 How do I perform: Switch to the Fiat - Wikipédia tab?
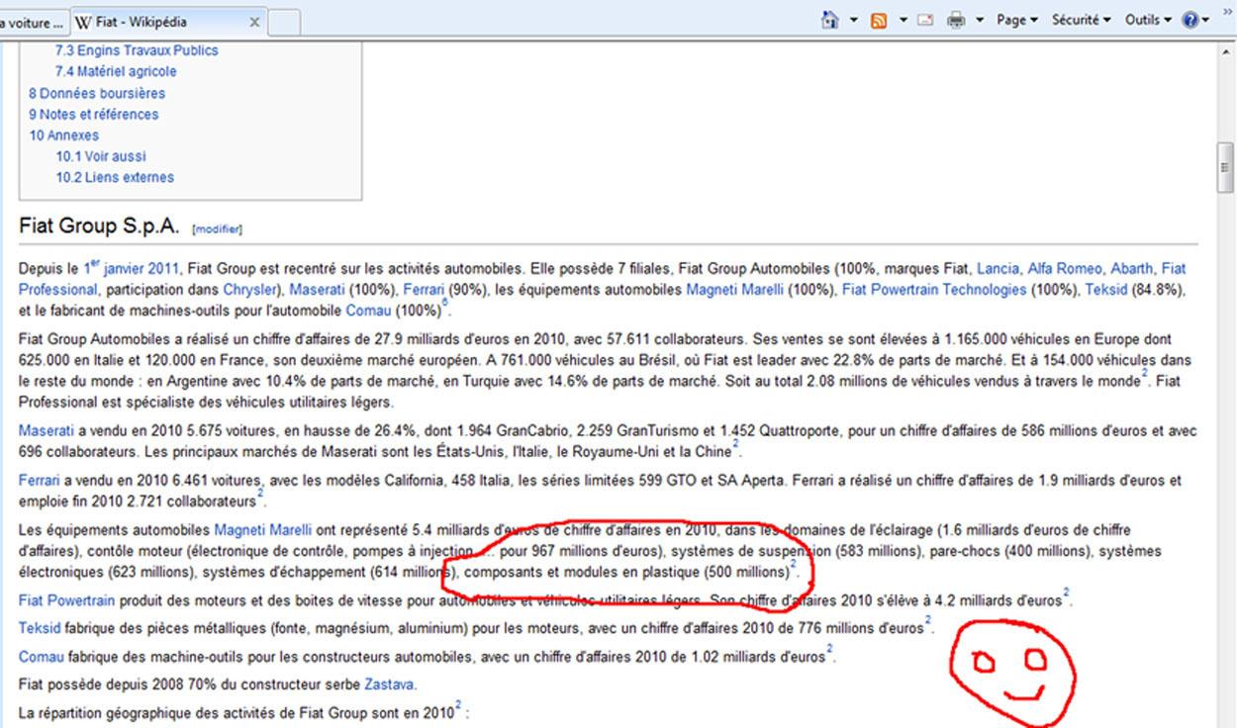tap(167, 21)
